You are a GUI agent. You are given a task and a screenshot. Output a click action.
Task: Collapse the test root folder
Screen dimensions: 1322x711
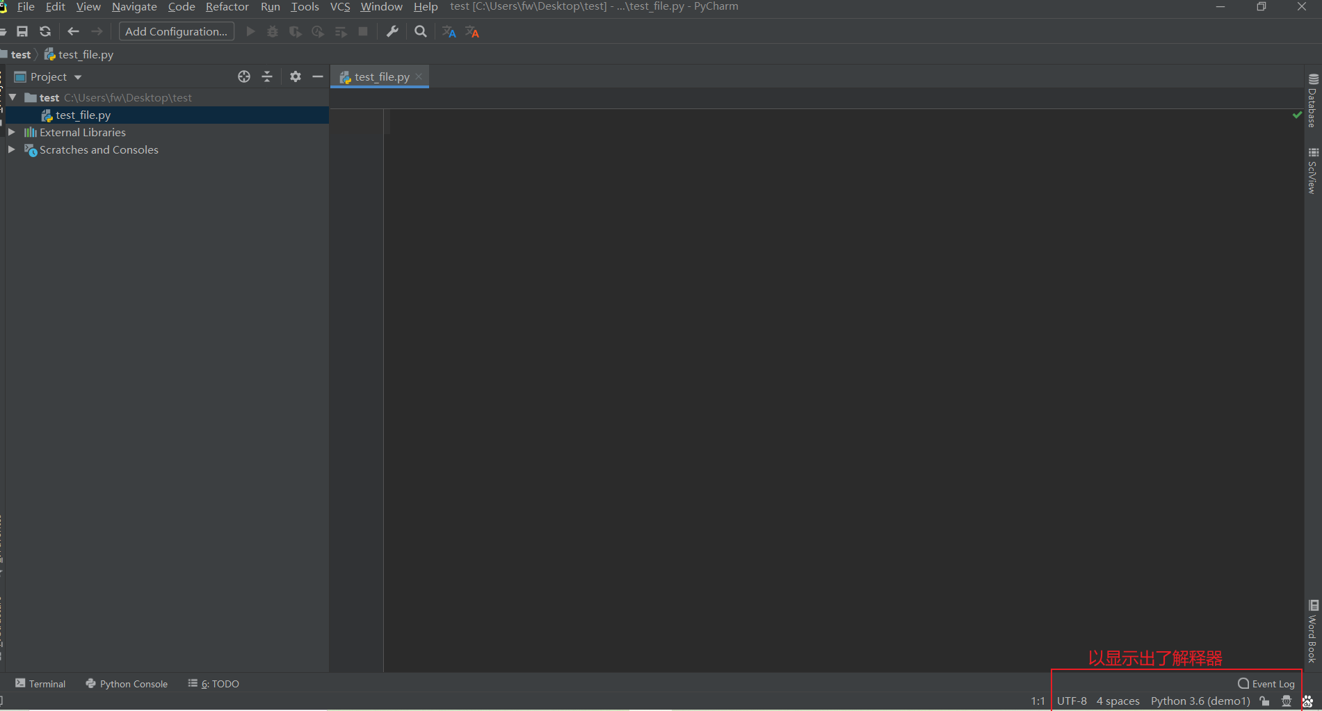tap(13, 97)
